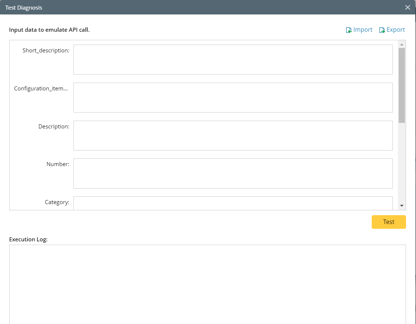This screenshot has height=324, width=416.
Task: Select the Short_description label
Action: 46,51
